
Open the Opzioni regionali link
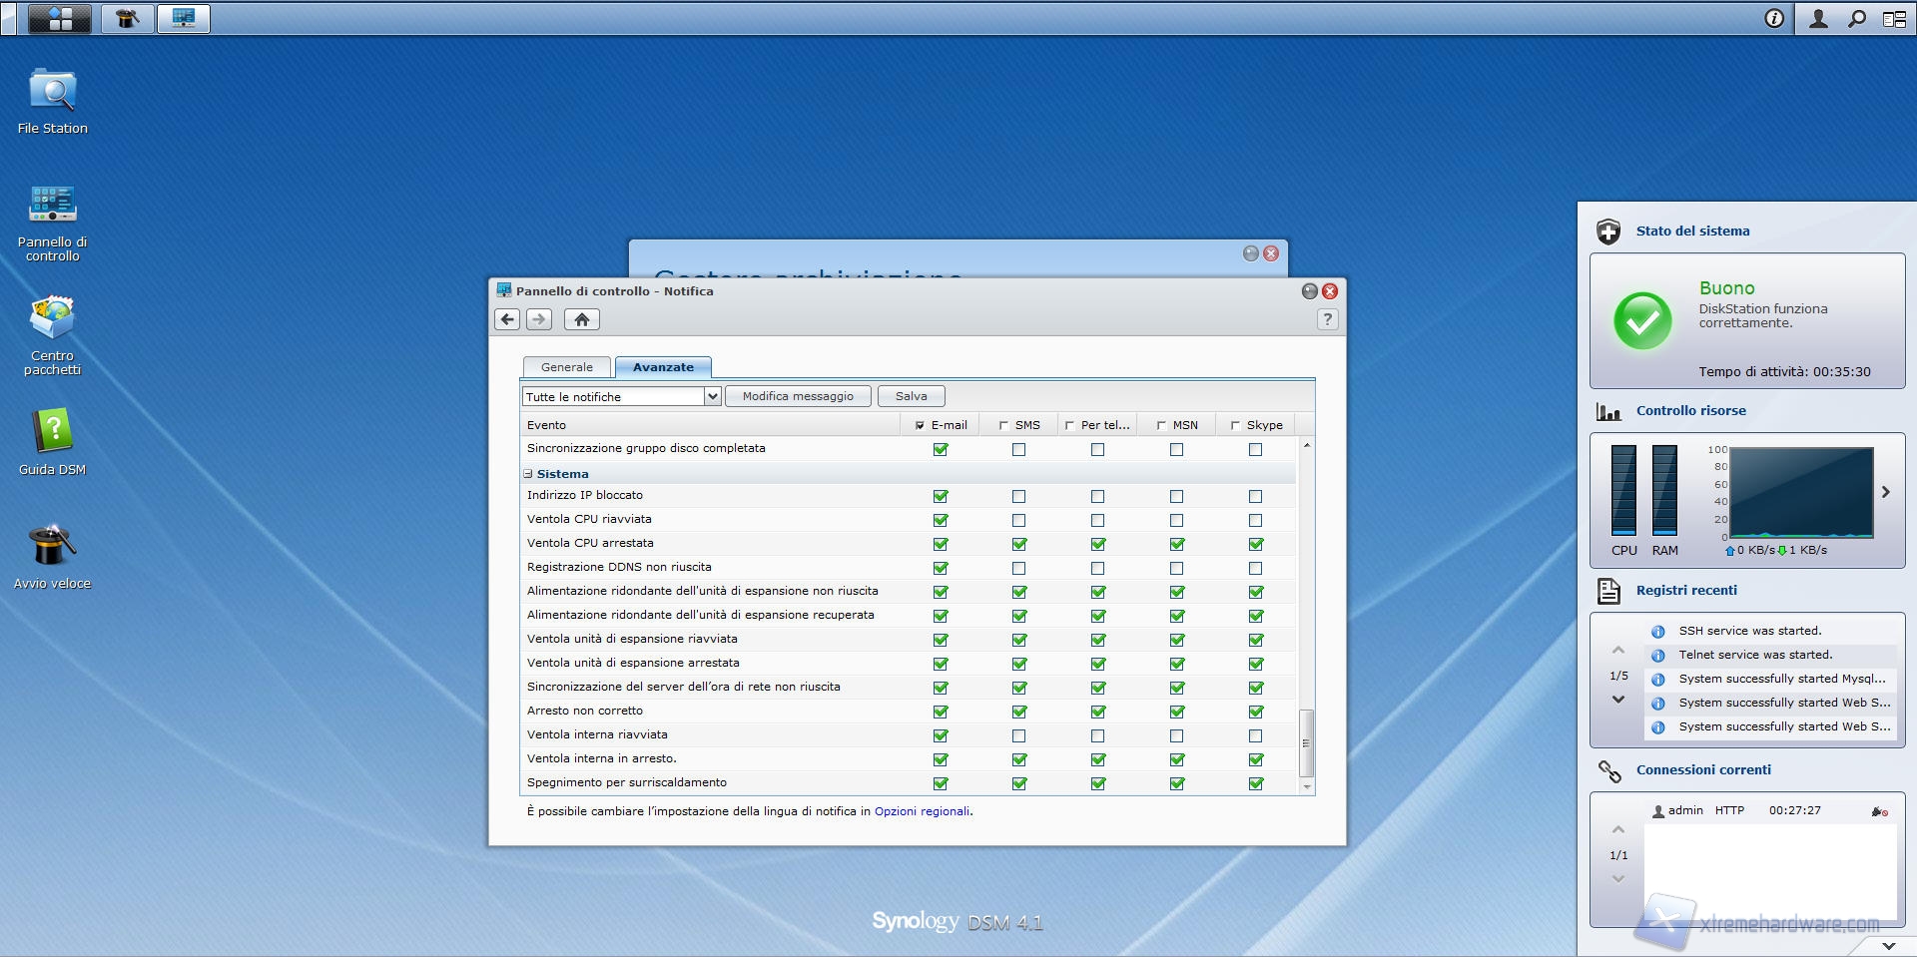click(922, 811)
